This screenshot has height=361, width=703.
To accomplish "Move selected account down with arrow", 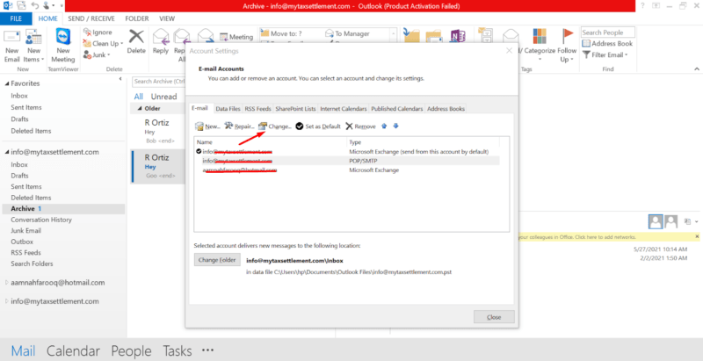I will point(395,126).
